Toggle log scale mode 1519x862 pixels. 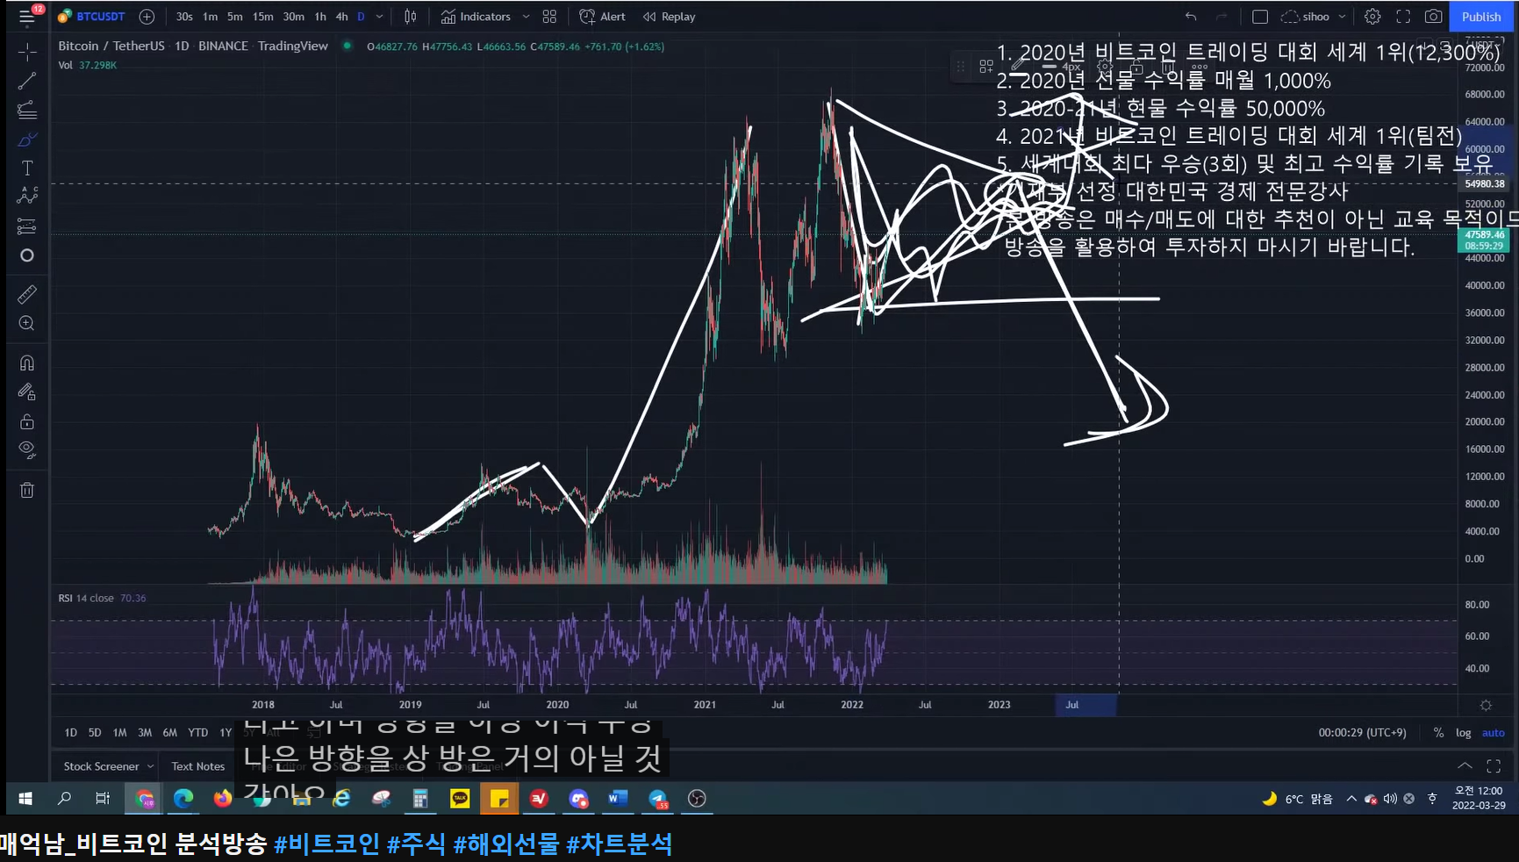1464,732
